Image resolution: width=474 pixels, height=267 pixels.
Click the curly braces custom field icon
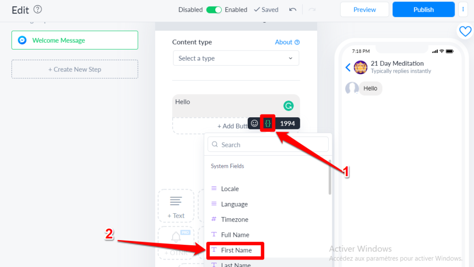click(x=268, y=123)
